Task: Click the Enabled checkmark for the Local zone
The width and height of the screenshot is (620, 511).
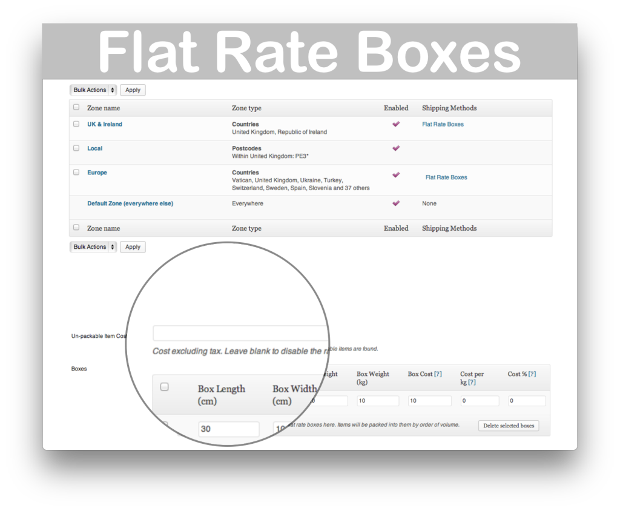Action: [396, 148]
